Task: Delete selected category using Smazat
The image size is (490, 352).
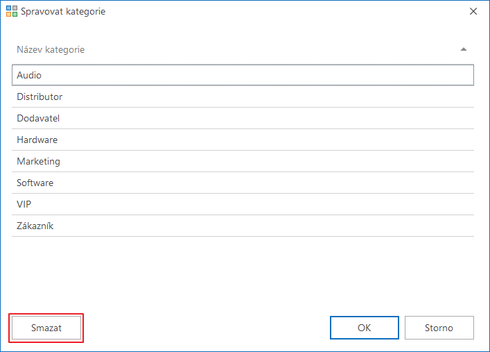Action: [x=46, y=328]
